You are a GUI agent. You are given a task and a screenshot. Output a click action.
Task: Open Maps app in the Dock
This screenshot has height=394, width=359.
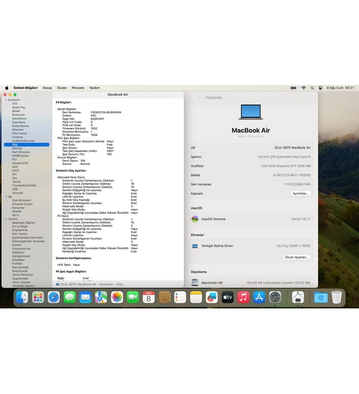101,297
